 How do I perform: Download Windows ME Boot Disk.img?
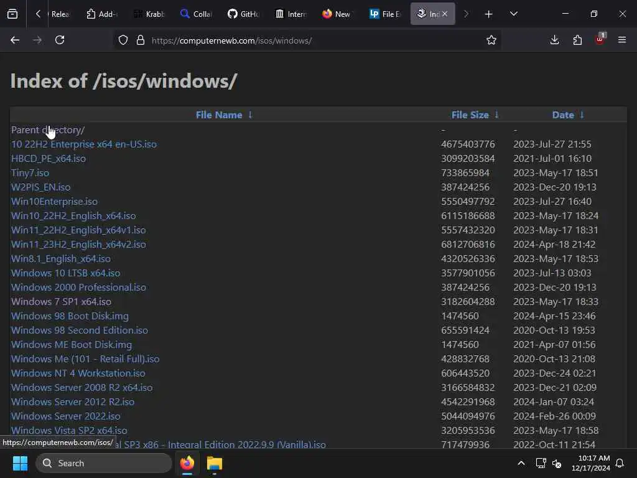pyautogui.click(x=72, y=344)
